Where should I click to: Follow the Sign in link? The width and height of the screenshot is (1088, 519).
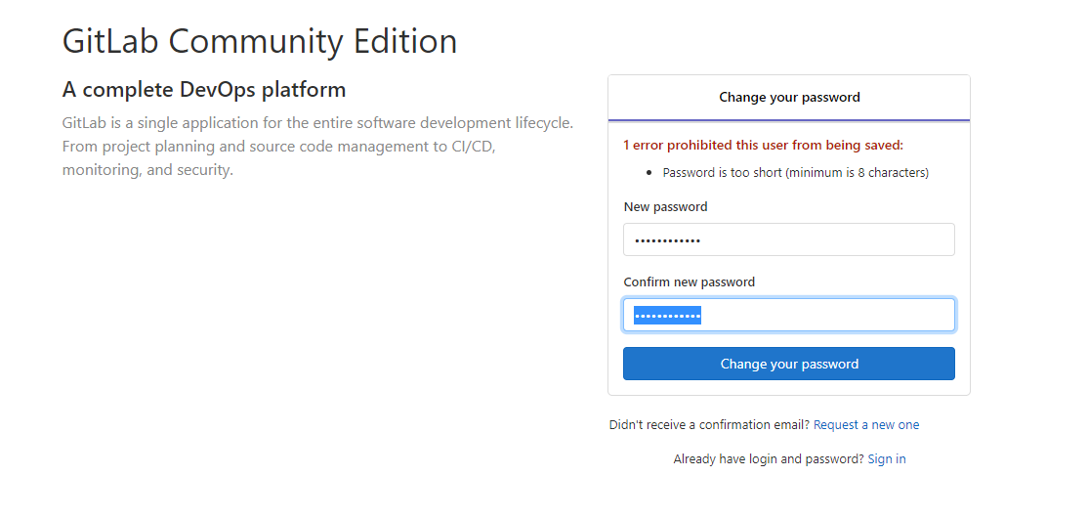(886, 459)
